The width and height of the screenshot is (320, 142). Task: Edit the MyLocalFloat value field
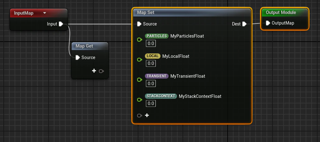pyautogui.click(x=151, y=63)
